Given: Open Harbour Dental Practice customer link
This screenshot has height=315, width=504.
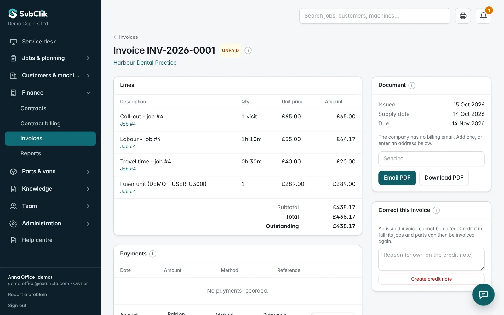Looking at the screenshot, I should point(145,63).
